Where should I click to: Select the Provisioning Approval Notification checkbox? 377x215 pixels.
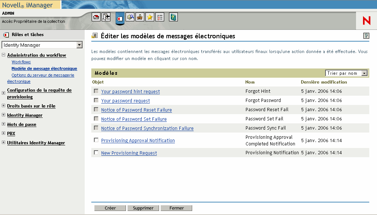click(96, 140)
